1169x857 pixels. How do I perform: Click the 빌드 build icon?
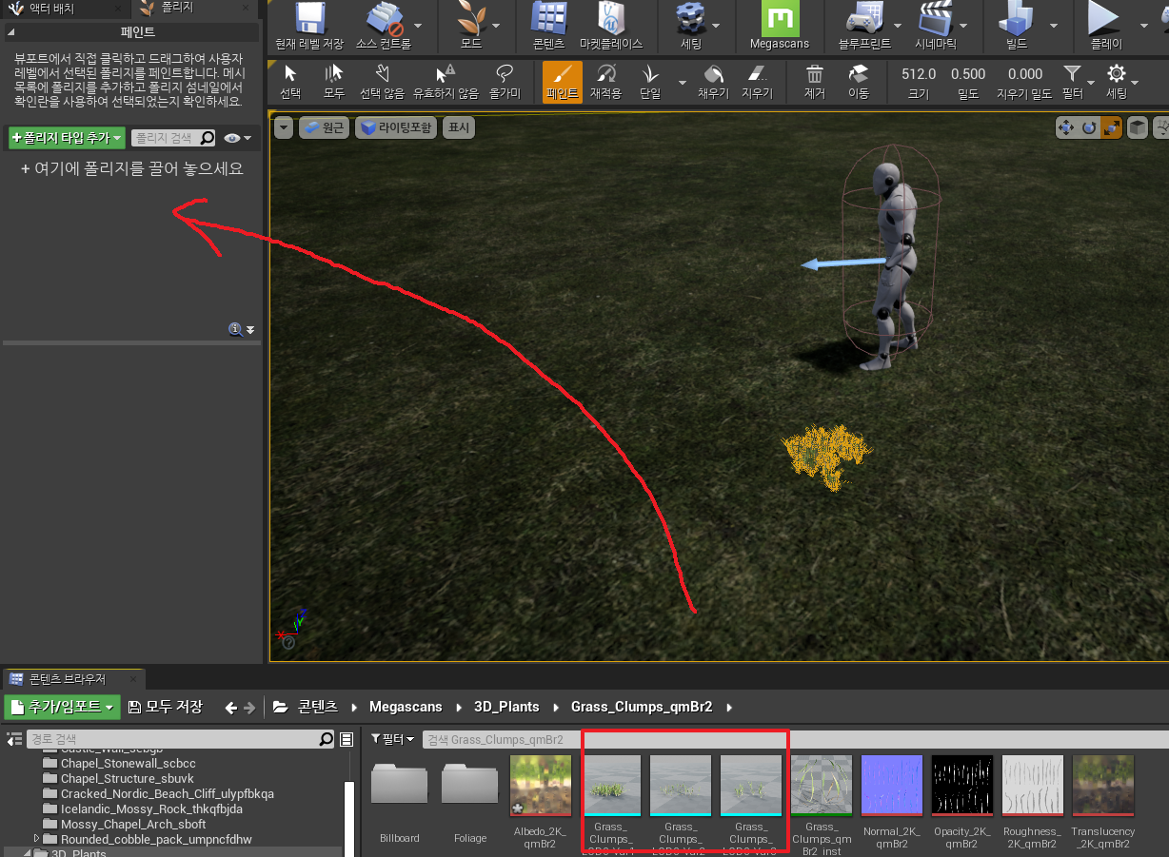1017,26
